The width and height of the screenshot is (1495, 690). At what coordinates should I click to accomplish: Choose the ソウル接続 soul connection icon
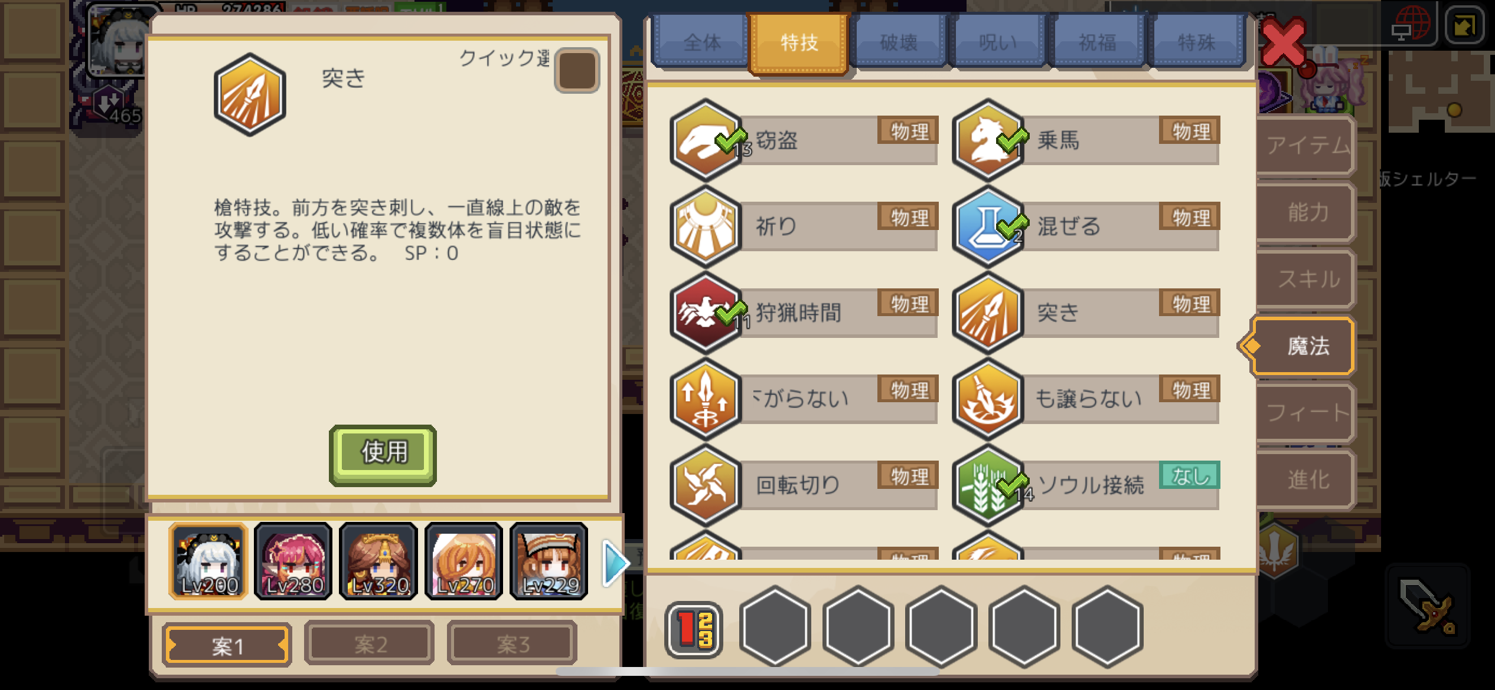[988, 485]
